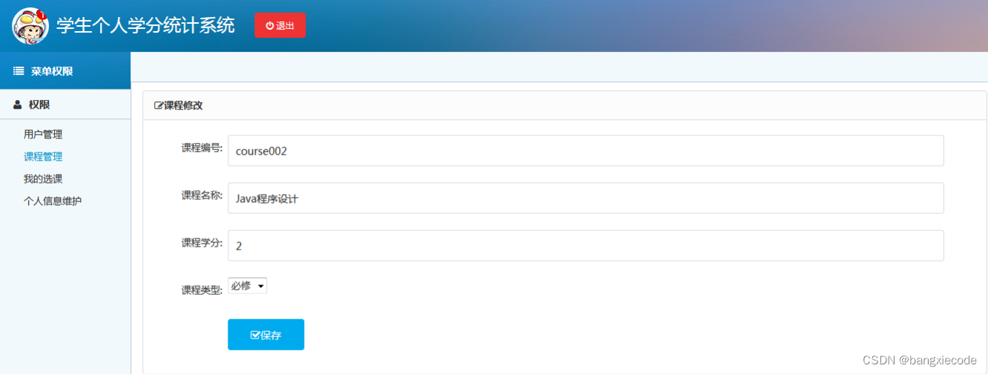Click the red notification badge on avatar
Screen dimensions: 988x374
[x=42, y=15]
